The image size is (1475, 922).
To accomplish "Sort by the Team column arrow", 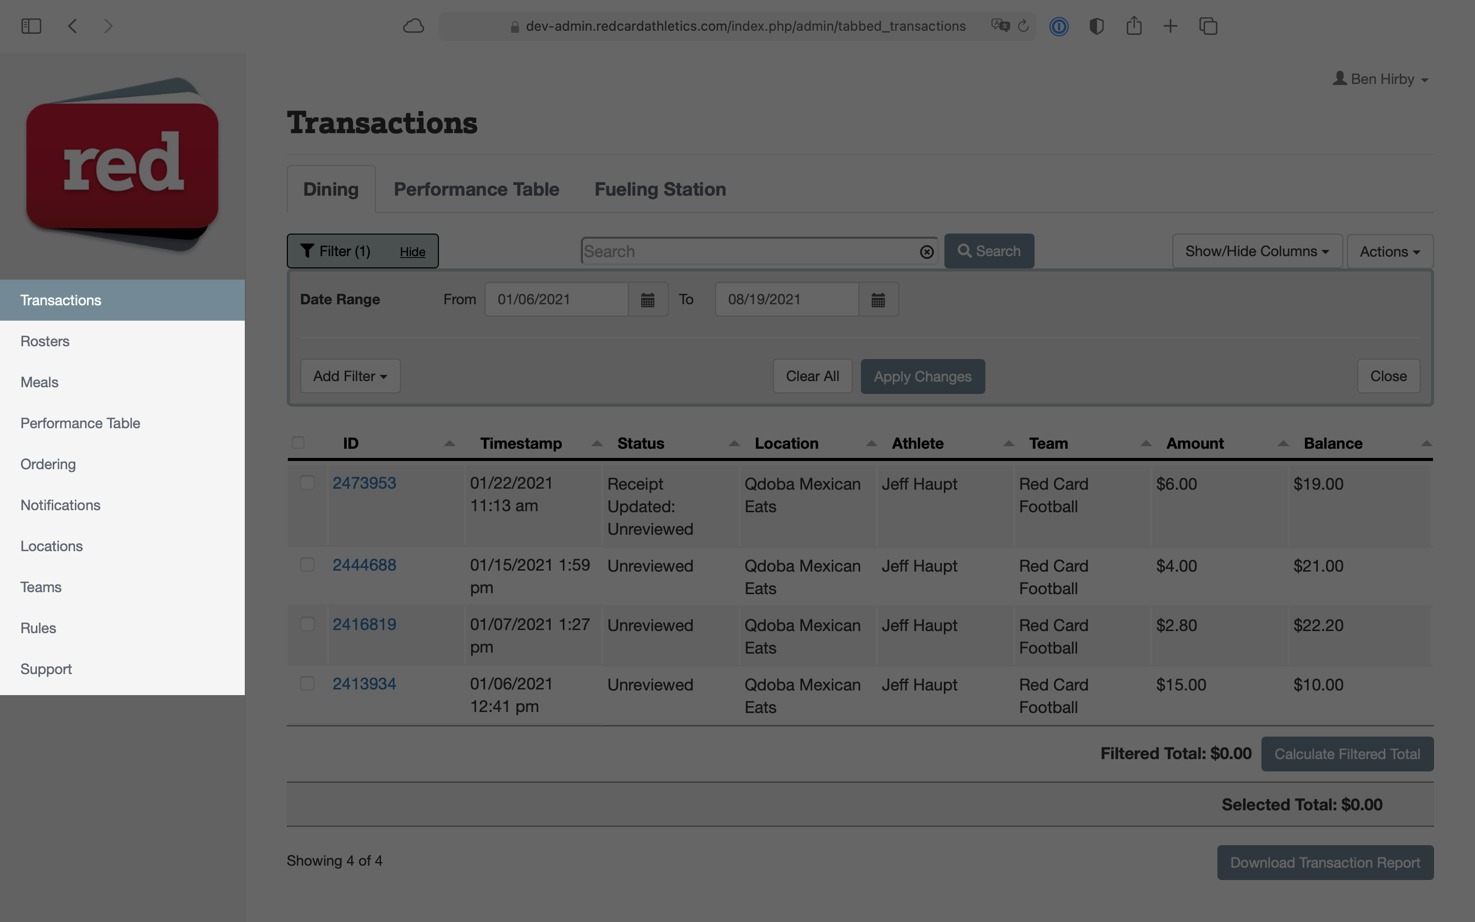I will coord(1146,443).
